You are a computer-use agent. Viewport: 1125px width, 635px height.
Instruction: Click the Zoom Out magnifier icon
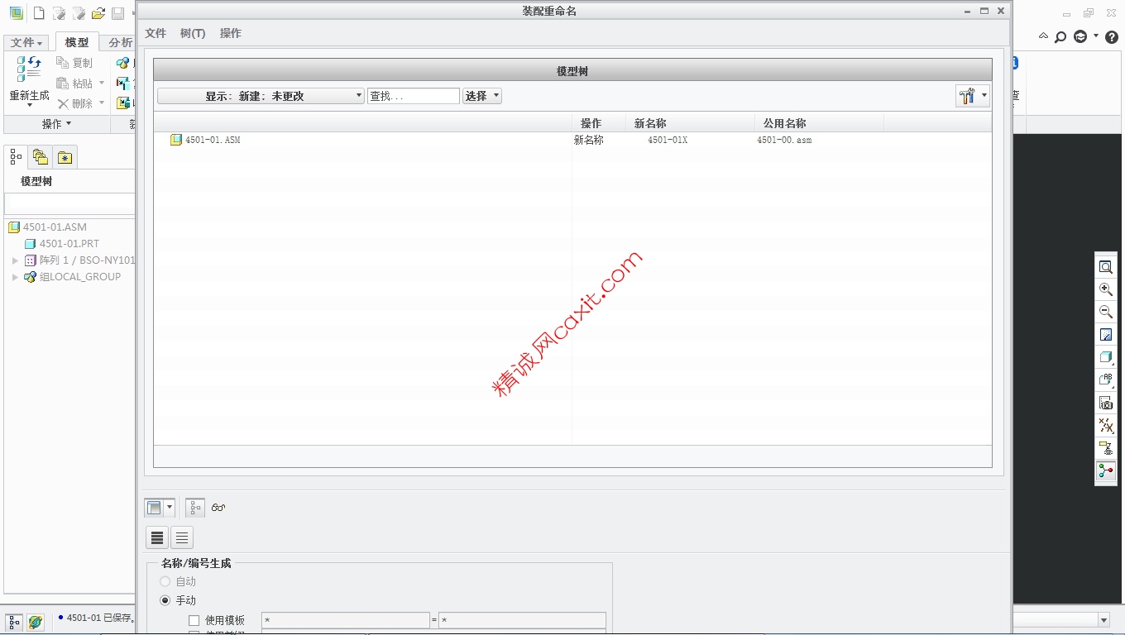(1106, 312)
